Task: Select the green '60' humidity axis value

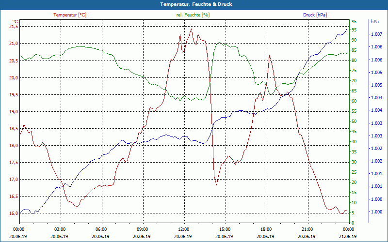Action: pos(354,101)
